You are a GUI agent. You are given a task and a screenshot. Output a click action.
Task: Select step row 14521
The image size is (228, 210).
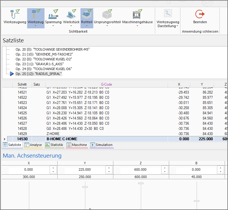(115, 92)
